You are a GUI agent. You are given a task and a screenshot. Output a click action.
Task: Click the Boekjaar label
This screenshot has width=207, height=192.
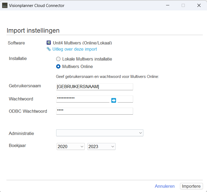[x=17, y=146]
